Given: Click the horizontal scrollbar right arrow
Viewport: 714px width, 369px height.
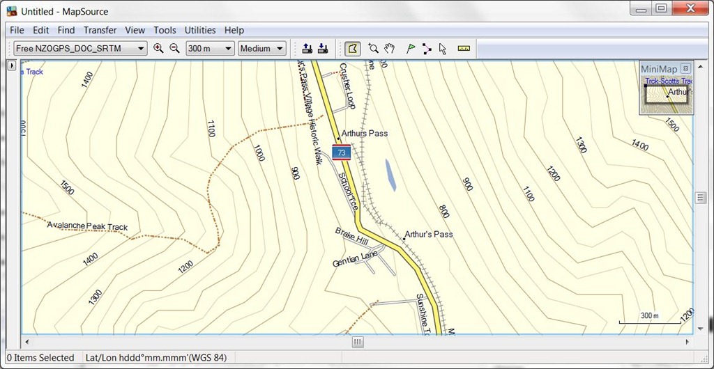Looking at the screenshot, I should coord(688,341).
